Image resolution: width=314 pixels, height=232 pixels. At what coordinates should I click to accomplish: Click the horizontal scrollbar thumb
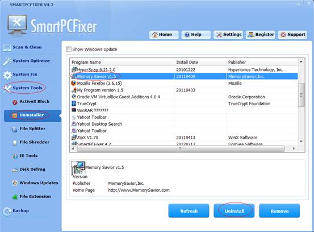[x=181, y=148]
